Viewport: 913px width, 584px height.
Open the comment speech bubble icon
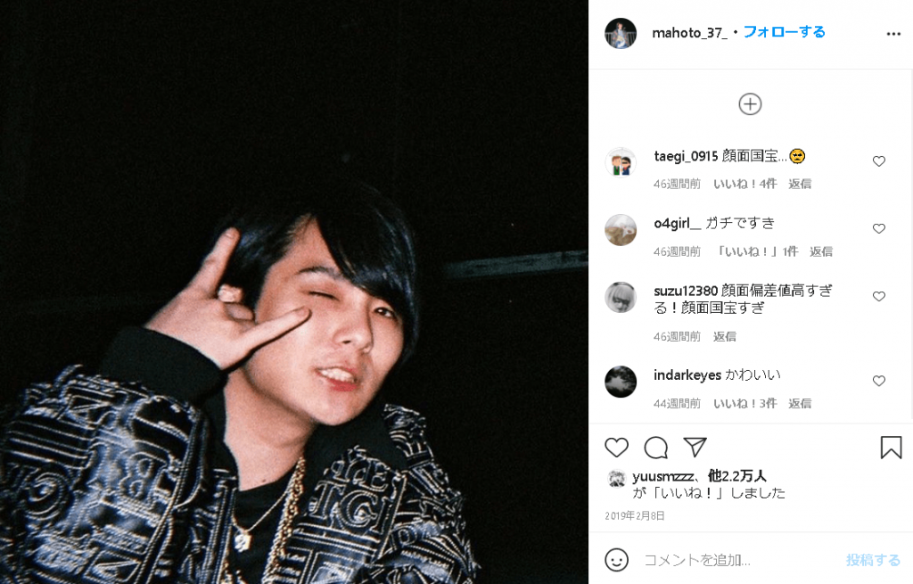click(x=655, y=448)
